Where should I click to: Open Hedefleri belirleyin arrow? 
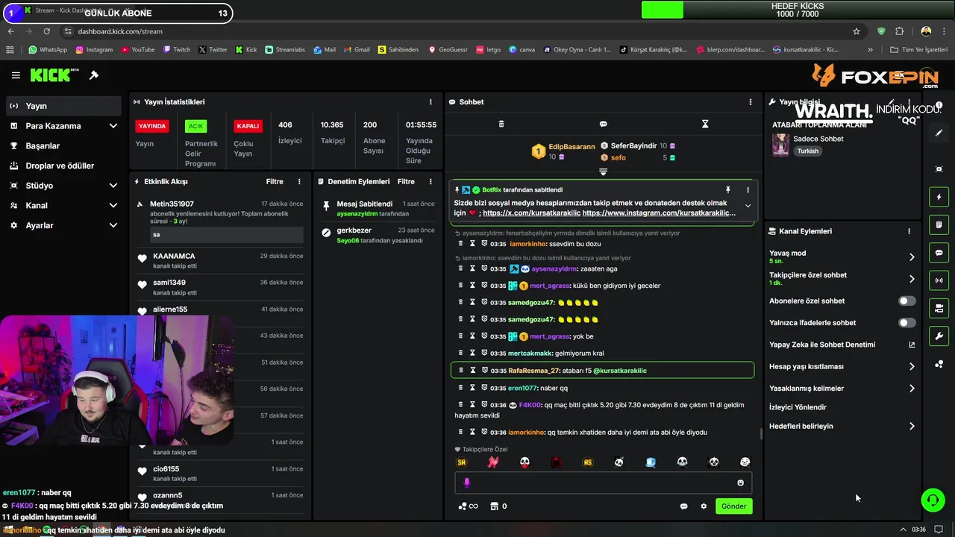pyautogui.click(x=911, y=427)
